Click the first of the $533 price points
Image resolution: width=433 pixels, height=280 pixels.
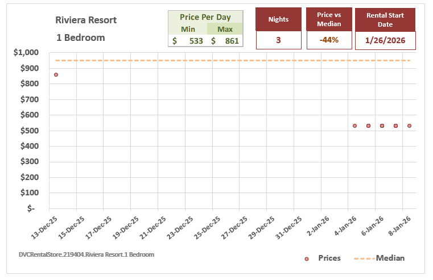coord(354,126)
